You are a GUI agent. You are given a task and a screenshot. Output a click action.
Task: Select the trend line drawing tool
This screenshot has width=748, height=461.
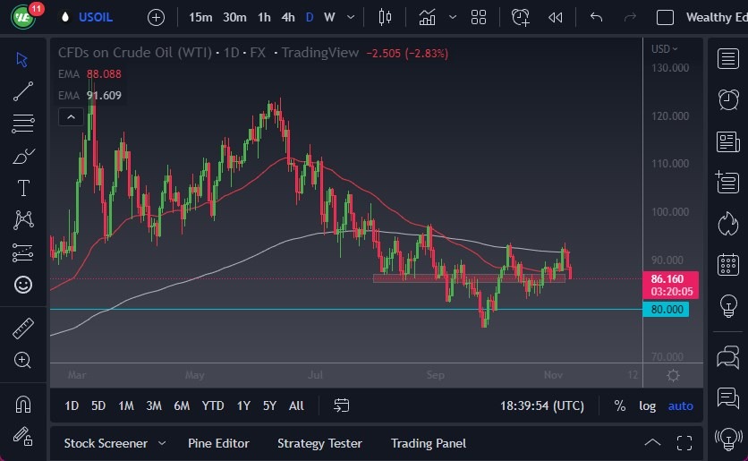(x=23, y=90)
